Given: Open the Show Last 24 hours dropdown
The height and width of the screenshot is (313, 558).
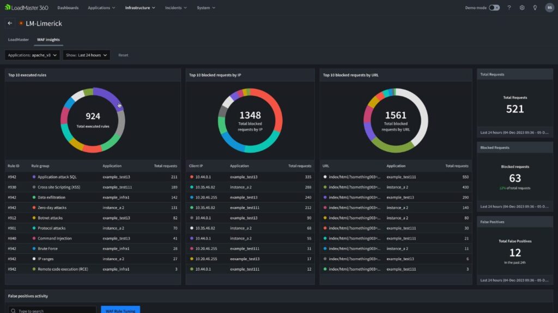Looking at the screenshot, I should tap(87, 55).
